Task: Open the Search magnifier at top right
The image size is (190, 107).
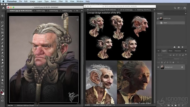Action: pyautogui.click(x=175, y=8)
